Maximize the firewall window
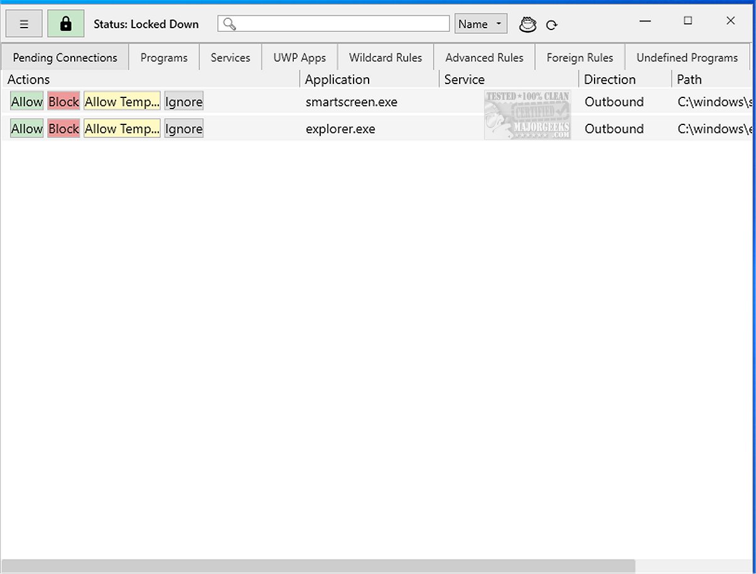 coord(688,21)
